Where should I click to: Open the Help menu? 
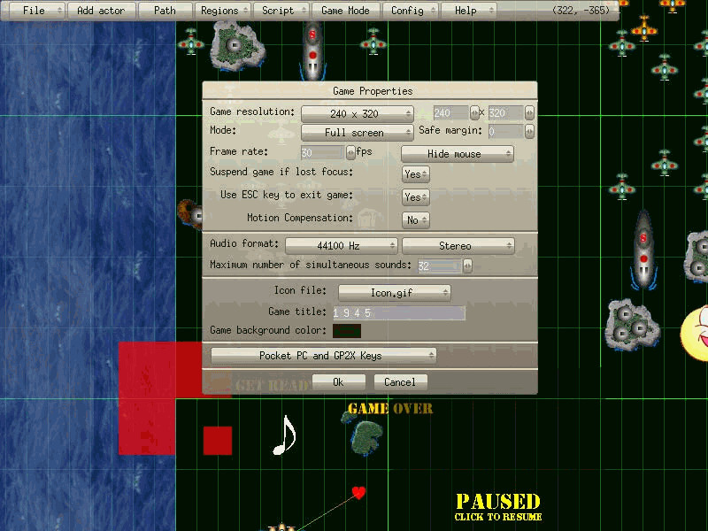pos(469,11)
